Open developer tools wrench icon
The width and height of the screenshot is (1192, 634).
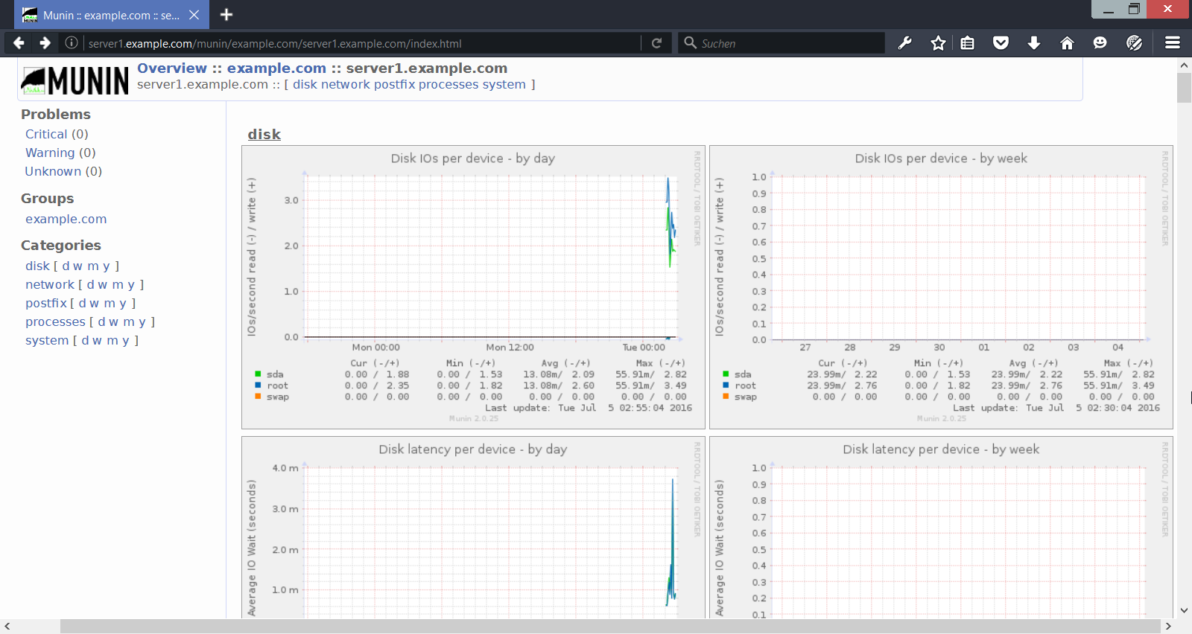click(x=905, y=43)
